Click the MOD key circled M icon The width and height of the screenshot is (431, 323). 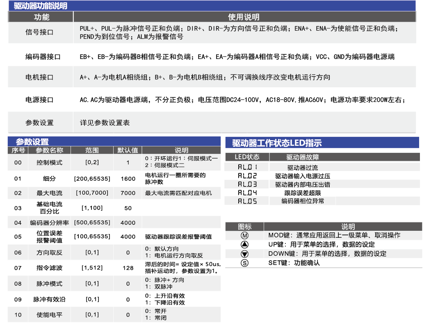(244, 235)
